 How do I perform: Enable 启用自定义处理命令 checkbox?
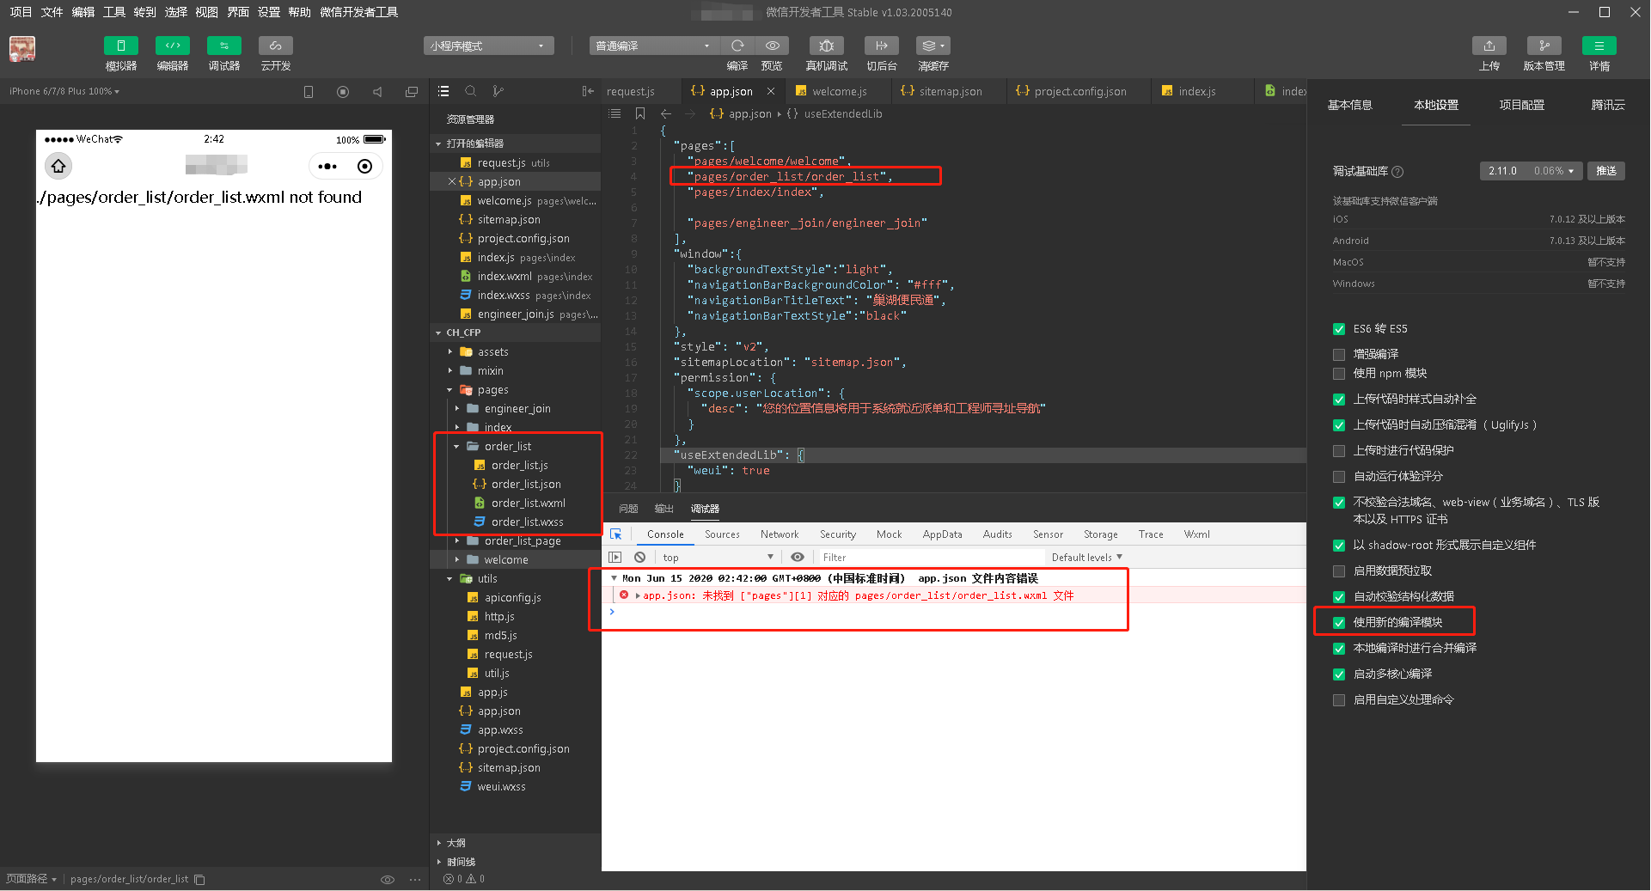point(1339,700)
